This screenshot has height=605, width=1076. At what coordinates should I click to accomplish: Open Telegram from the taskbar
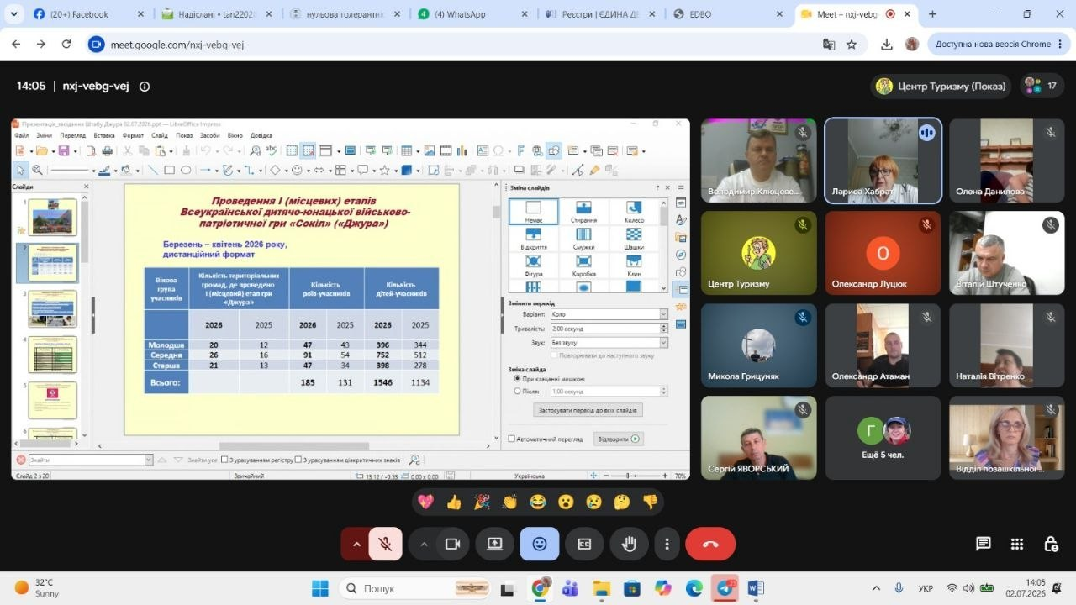point(725,588)
